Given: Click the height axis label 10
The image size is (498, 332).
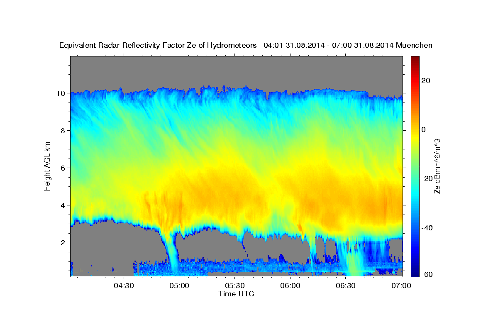Looking at the screenshot, I should pyautogui.click(x=61, y=93).
